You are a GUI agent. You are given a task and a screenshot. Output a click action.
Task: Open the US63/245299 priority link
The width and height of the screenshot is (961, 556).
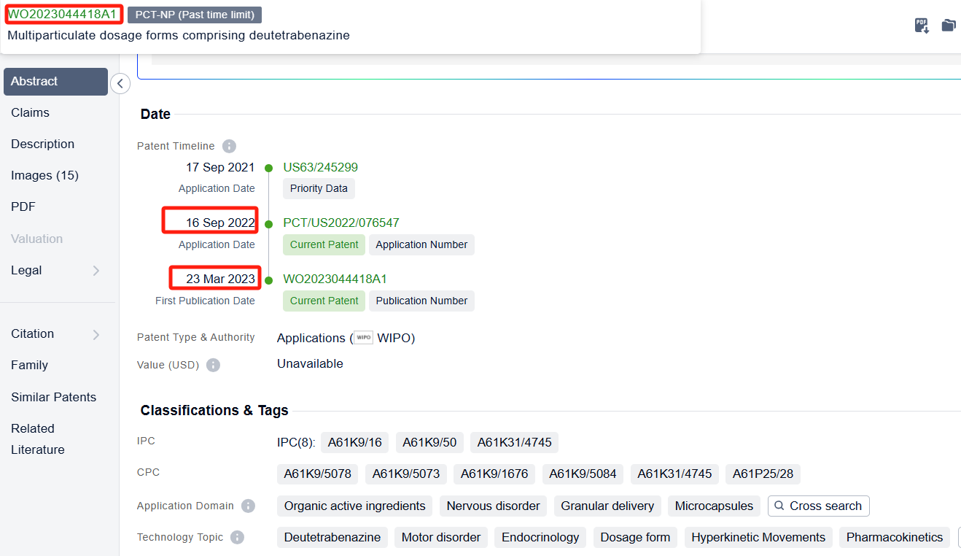pos(320,167)
